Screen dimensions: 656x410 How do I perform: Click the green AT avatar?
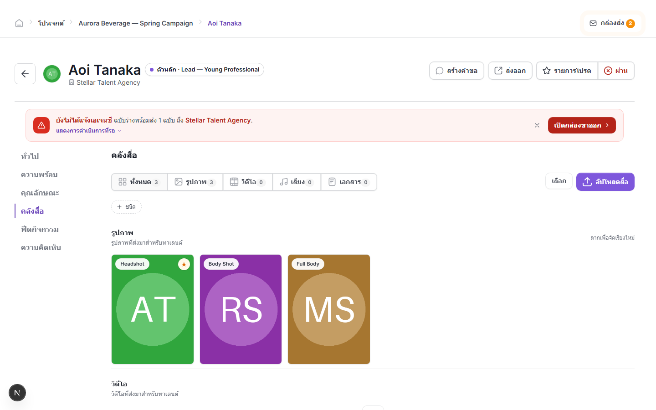pyautogui.click(x=52, y=74)
